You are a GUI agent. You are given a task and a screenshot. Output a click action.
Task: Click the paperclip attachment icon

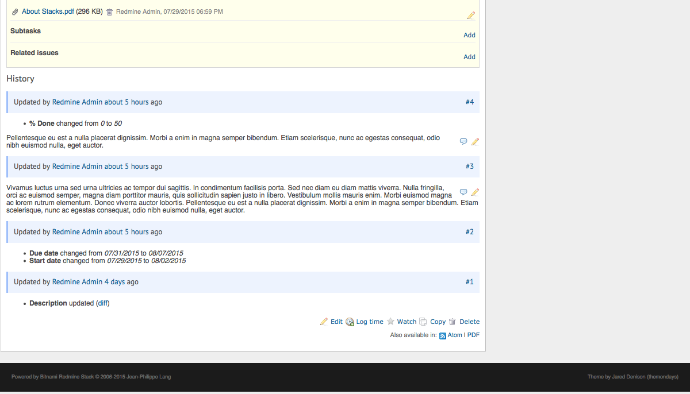[16, 12]
